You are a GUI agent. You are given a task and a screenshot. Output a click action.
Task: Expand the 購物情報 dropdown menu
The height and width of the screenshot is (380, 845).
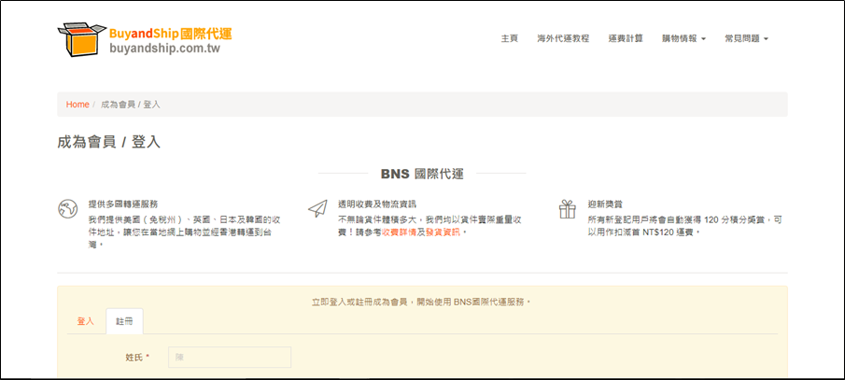[x=683, y=39]
